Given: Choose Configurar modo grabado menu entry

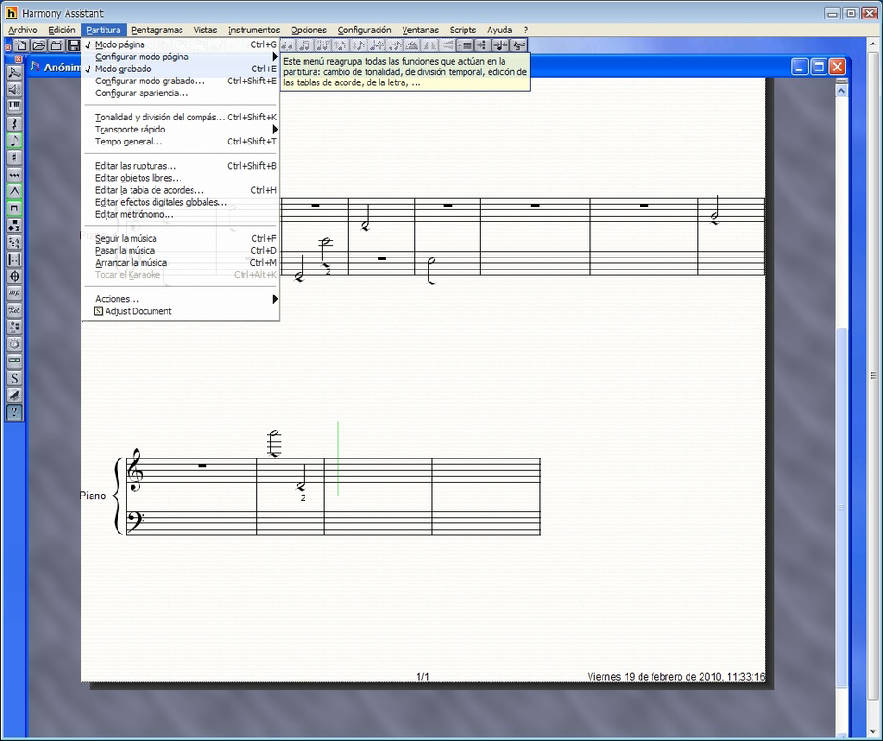Looking at the screenshot, I should [180, 82].
